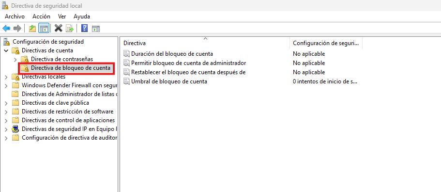The width and height of the screenshot is (441, 192).
Task: Select Directivas de cuenta in tree
Action: [47, 50]
